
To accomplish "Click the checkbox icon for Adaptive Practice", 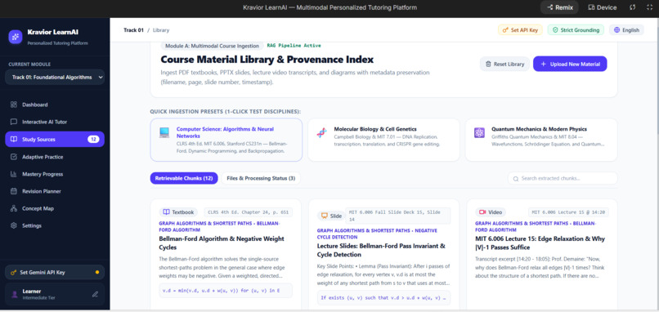I will pos(13,157).
